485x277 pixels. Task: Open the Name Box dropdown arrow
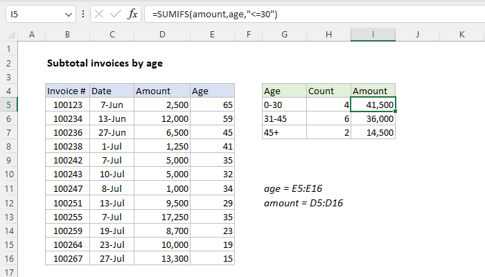point(67,15)
